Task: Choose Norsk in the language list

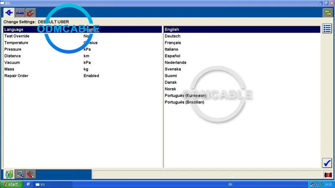Action: pyautogui.click(x=242, y=89)
